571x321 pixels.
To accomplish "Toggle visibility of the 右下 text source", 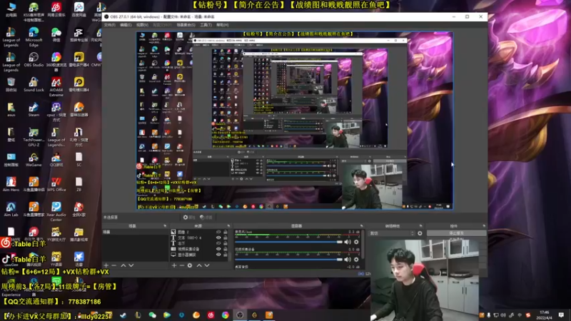I will coord(218,243).
